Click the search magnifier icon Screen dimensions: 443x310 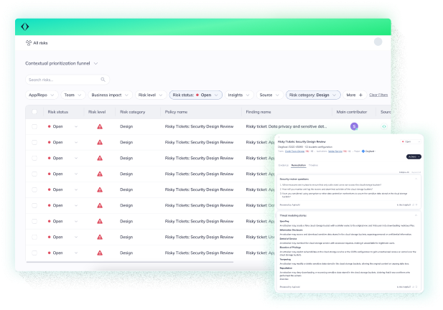point(103,80)
